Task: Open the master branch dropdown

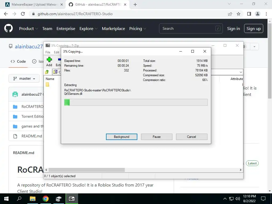Action: [24, 79]
